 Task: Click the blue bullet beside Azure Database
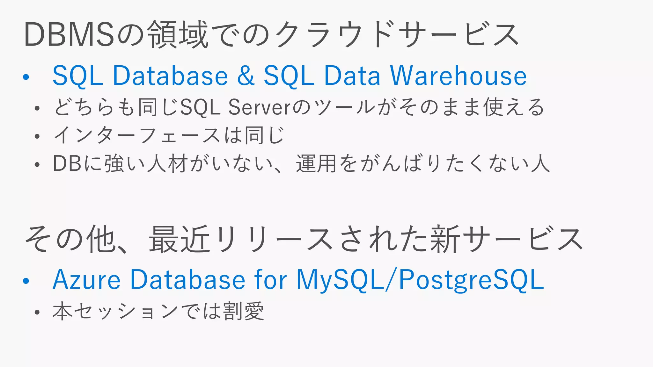click(26, 281)
